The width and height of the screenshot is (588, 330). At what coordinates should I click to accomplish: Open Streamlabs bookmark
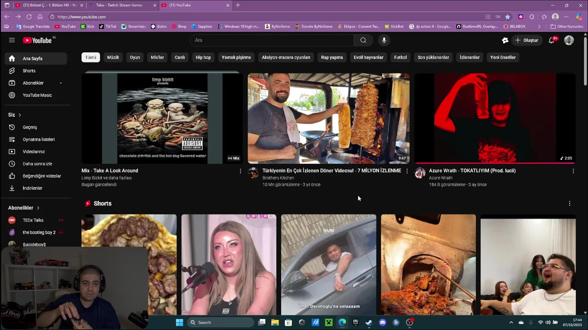pyautogui.click(x=133, y=27)
